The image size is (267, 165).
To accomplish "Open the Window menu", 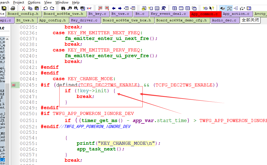I will [x=62, y=2].
